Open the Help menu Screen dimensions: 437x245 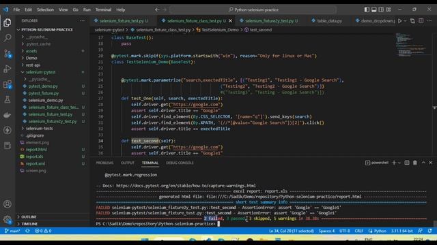120,10
